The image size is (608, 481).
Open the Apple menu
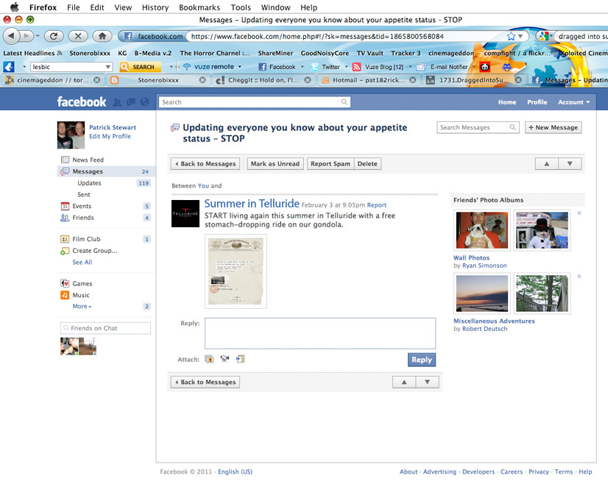pos(14,7)
